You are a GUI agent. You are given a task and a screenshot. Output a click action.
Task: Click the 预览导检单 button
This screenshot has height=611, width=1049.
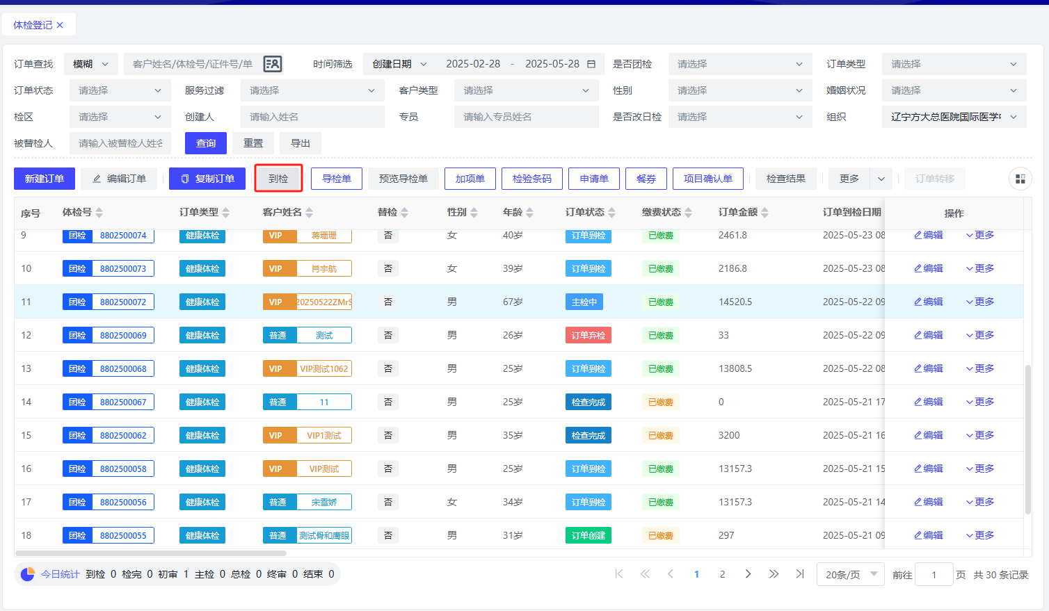(x=403, y=179)
